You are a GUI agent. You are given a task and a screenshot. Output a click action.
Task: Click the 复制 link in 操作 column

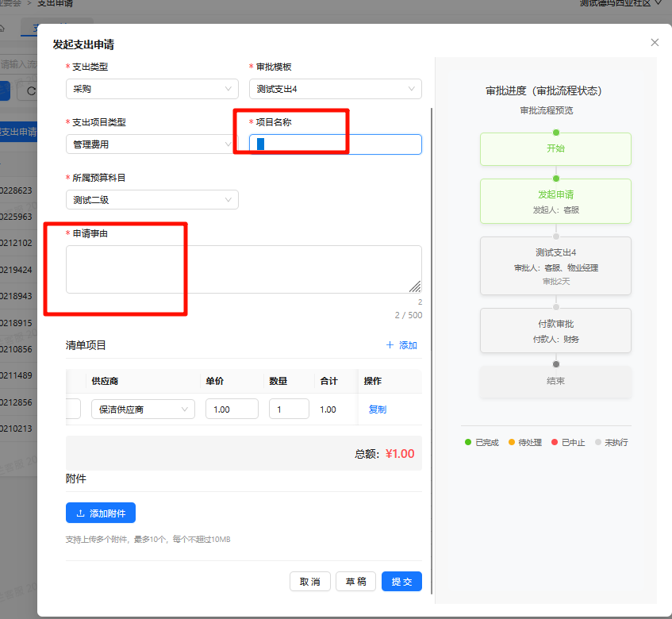378,409
